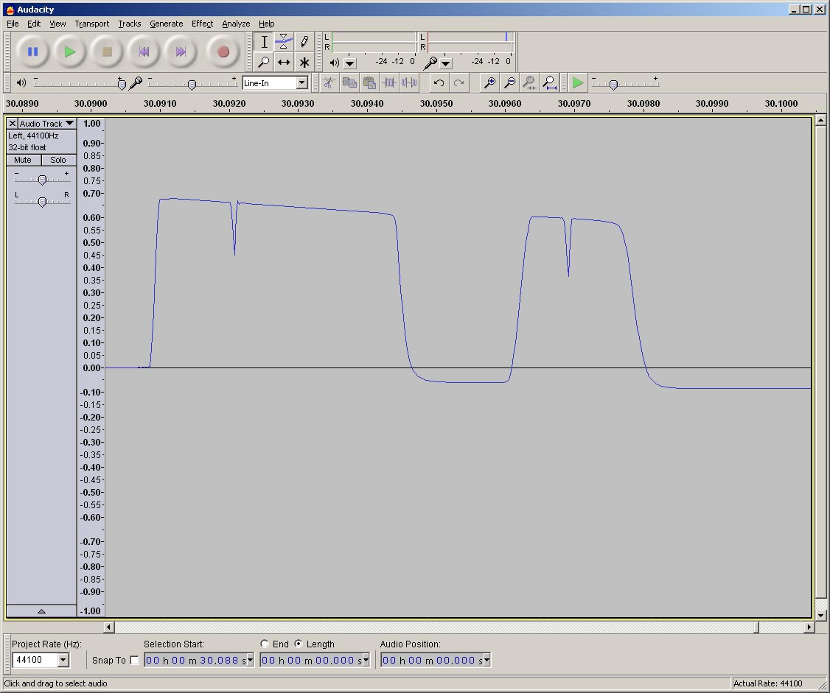Click the Stop transport button
The width and height of the screenshot is (830, 693).
pyautogui.click(x=107, y=52)
